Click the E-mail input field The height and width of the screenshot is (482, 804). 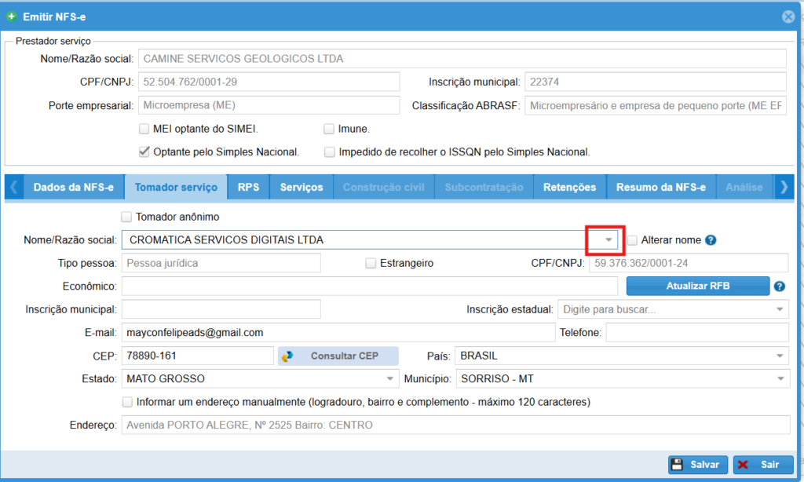pyautogui.click(x=338, y=333)
